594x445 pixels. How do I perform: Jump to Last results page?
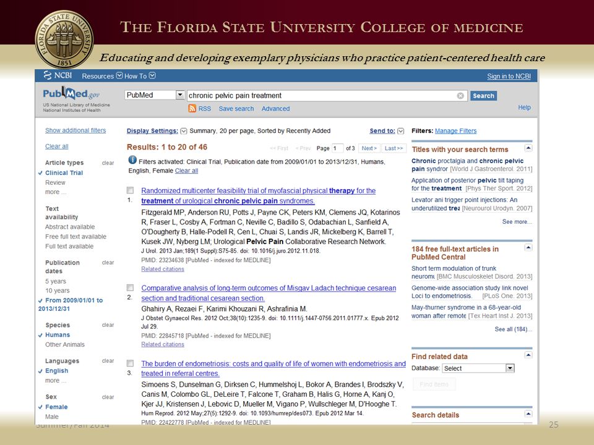tap(394, 148)
